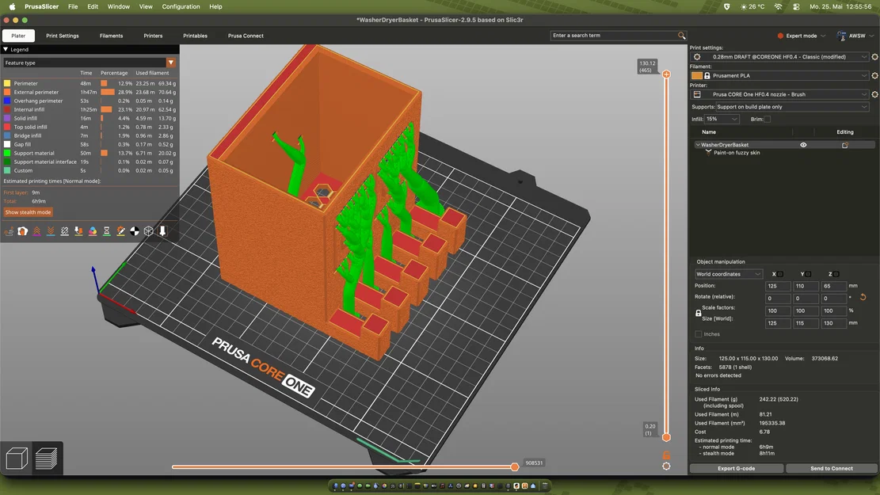Viewport: 880px width, 495px height.
Task: Toggle the Deretractions display icon
Action: click(51, 231)
